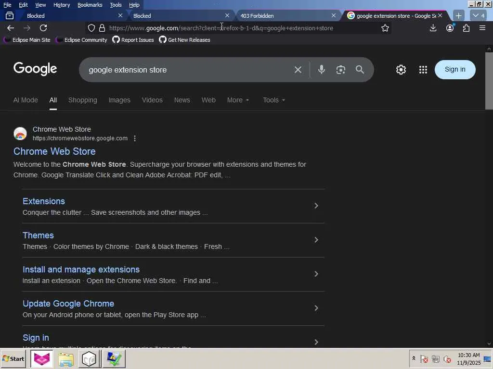Viewport: 493px width, 369px height.
Task: Close the google extension store tab
Action: point(440,15)
